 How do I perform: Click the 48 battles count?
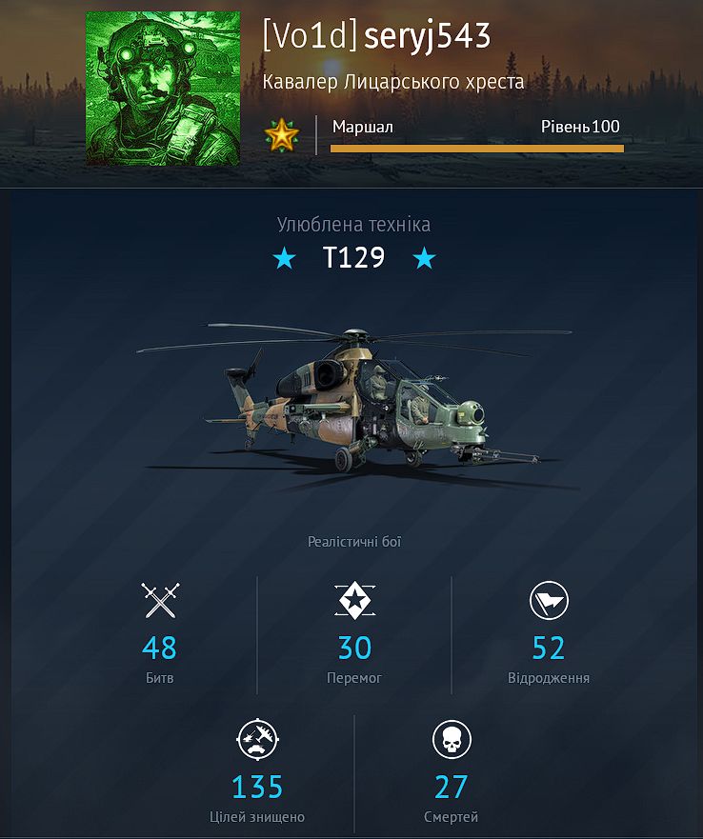pyautogui.click(x=159, y=648)
